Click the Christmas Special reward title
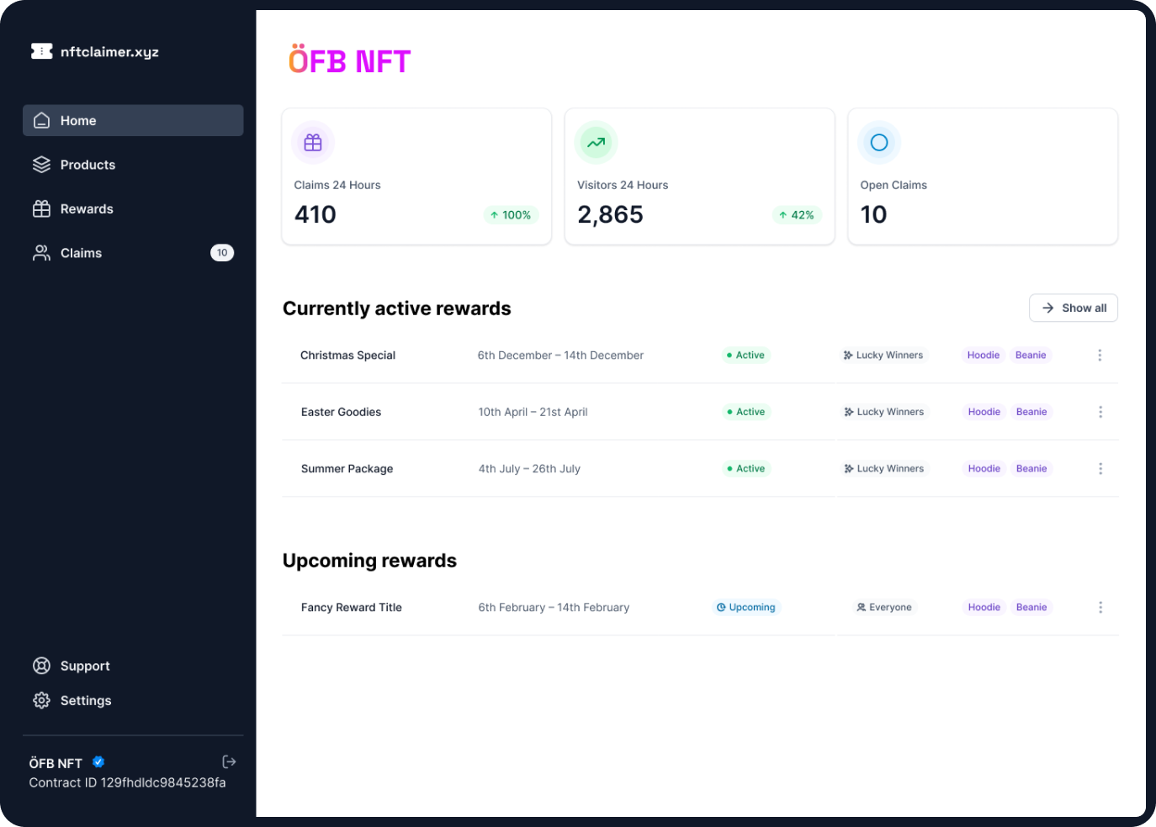Image resolution: width=1156 pixels, height=827 pixels. (x=347, y=356)
